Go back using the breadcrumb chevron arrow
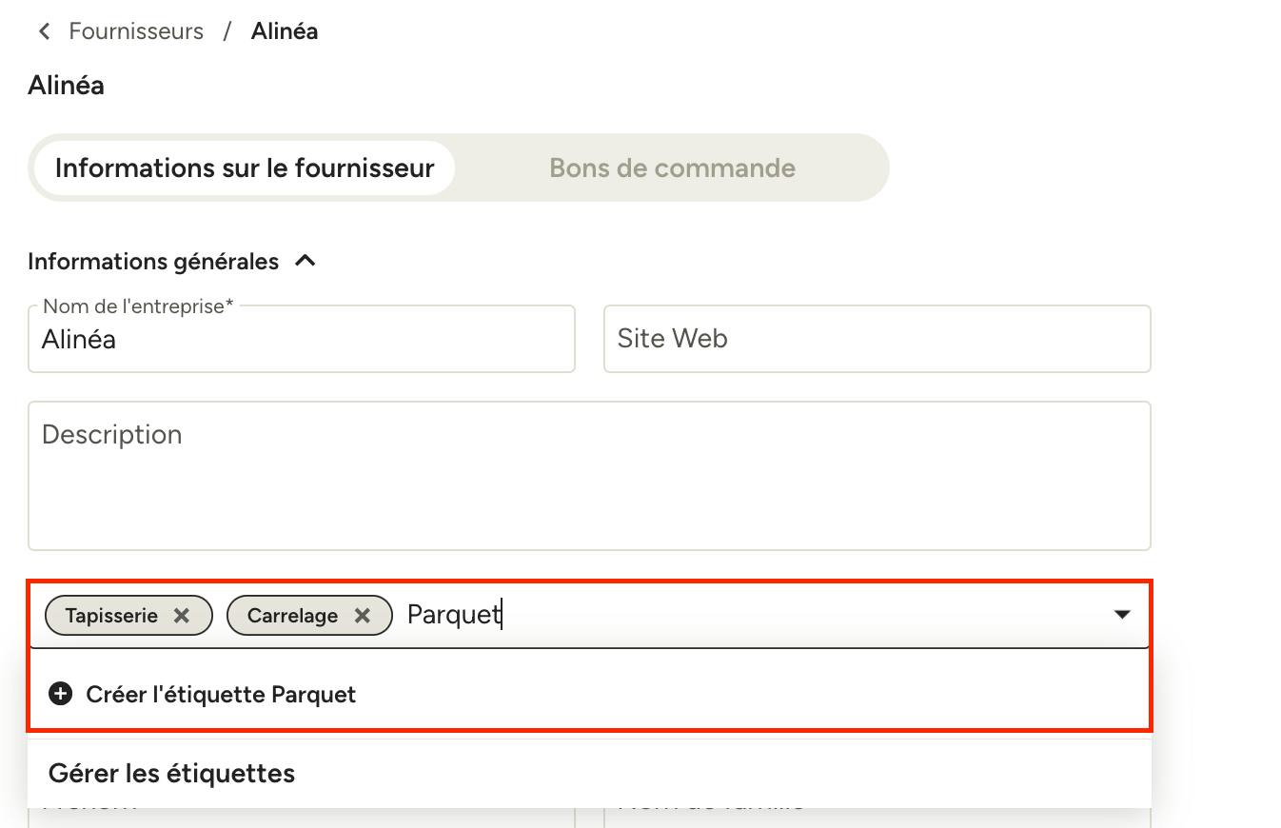 (x=44, y=31)
